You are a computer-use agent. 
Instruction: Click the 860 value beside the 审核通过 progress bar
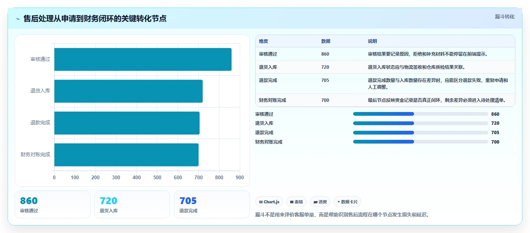(495, 114)
